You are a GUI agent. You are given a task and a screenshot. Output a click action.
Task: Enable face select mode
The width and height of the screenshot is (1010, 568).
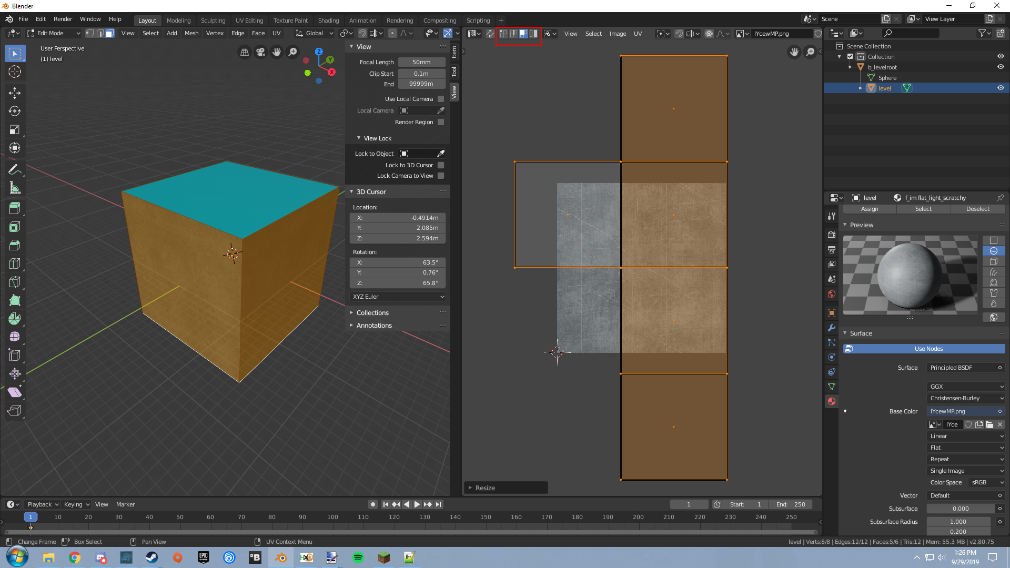coord(110,33)
